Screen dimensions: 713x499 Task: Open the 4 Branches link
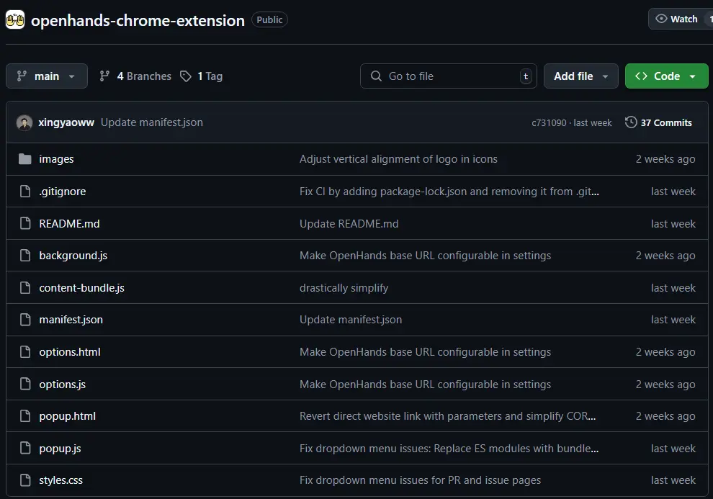pos(135,76)
